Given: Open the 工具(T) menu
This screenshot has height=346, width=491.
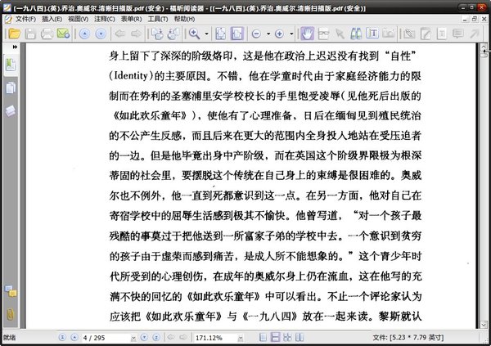Looking at the screenshot, I should [158, 19].
